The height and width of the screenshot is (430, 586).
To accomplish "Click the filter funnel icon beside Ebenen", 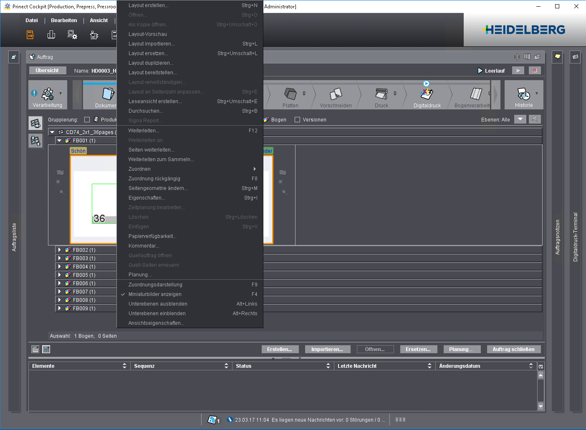I will pos(535,119).
